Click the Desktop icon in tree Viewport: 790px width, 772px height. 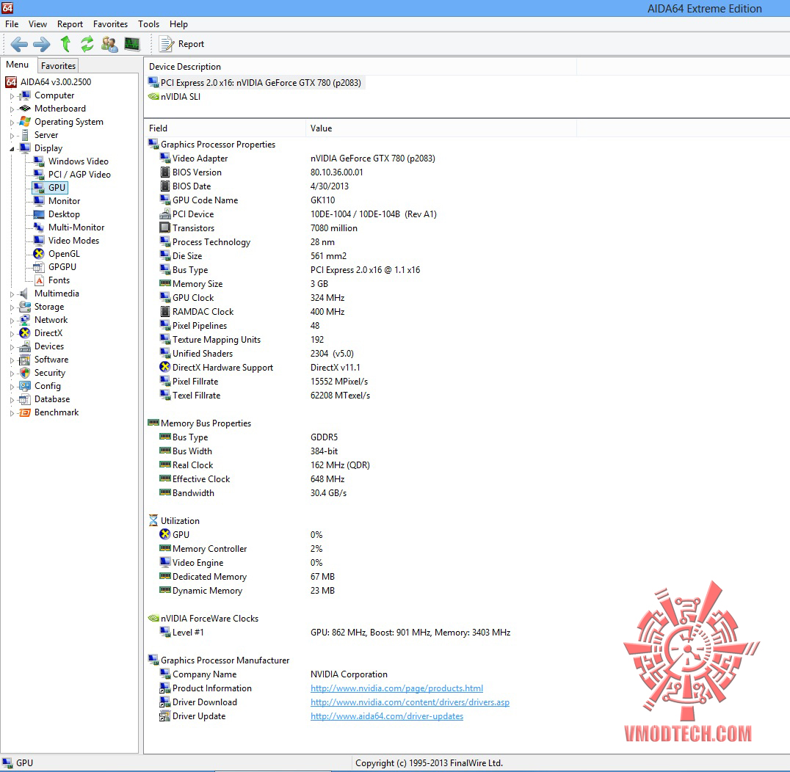click(39, 214)
